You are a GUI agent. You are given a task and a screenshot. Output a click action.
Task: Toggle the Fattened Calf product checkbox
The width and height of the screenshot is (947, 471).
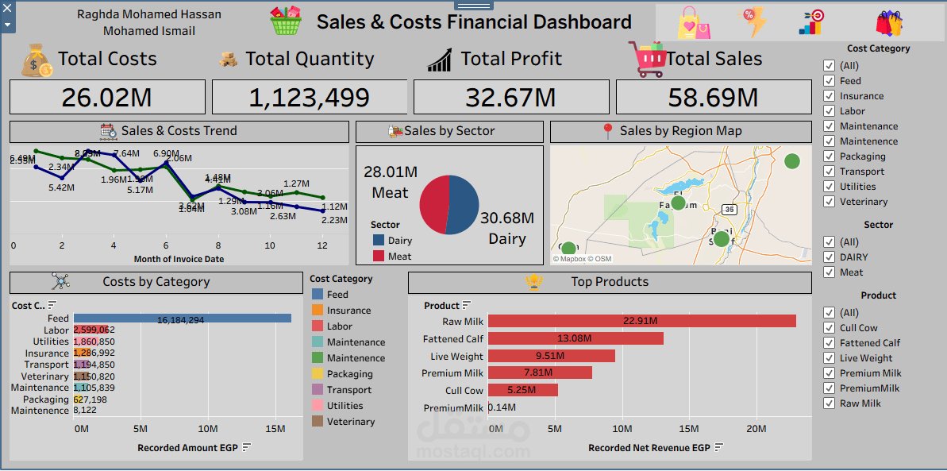point(829,343)
